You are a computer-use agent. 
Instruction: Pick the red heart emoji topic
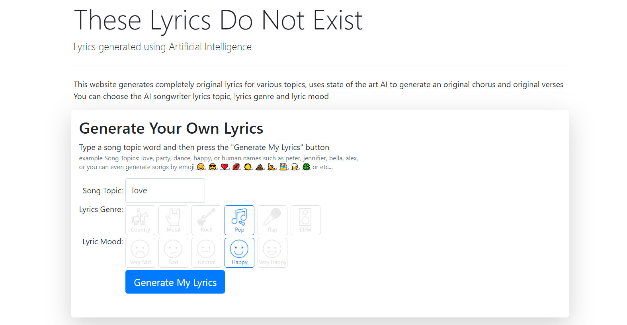pos(225,167)
